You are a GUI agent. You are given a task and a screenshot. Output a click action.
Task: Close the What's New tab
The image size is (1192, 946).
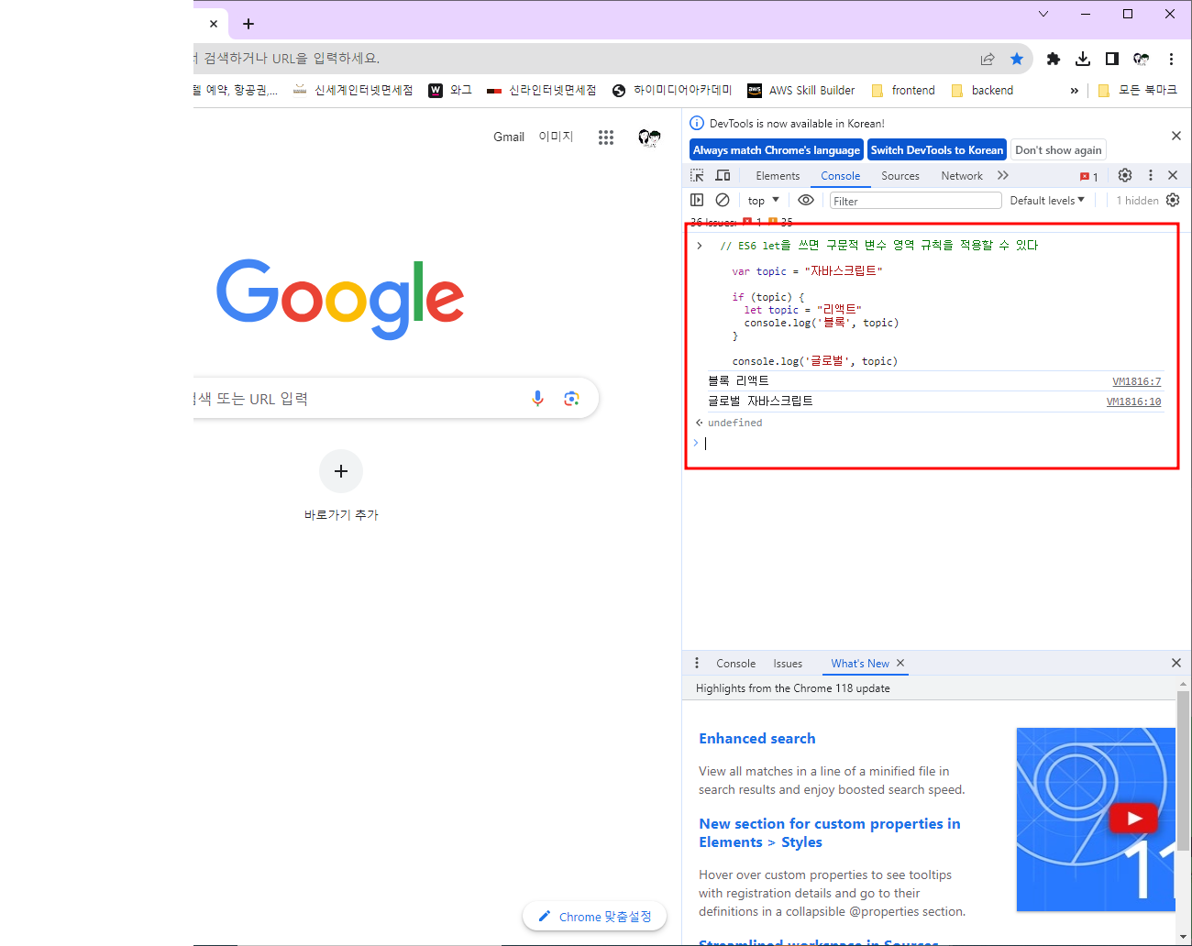[900, 663]
